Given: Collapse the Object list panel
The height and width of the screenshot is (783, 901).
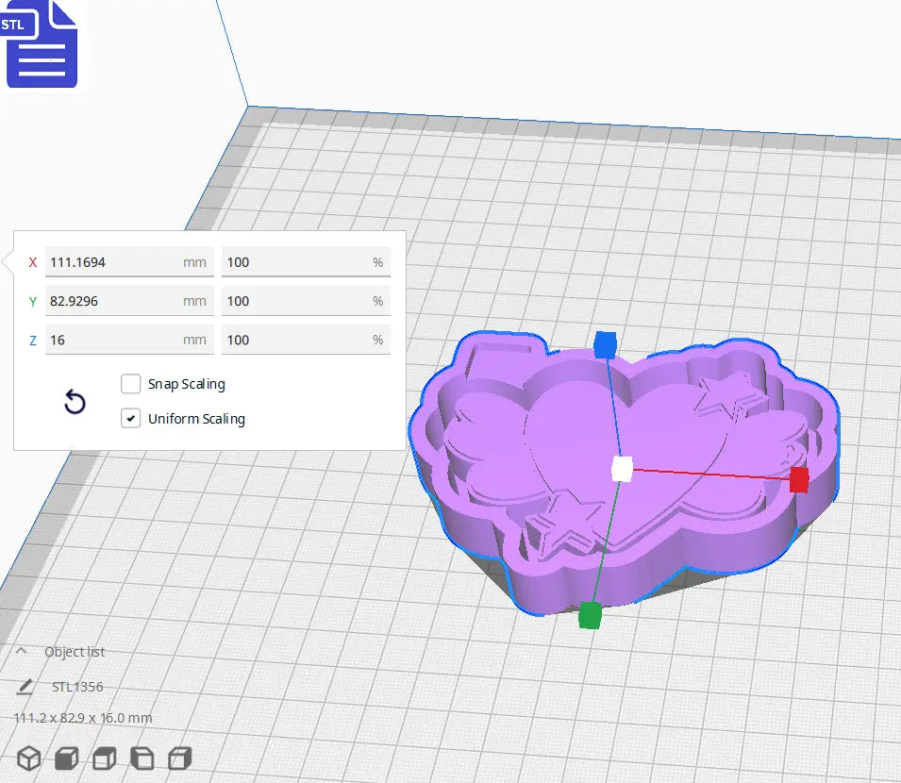Looking at the screenshot, I should [23, 649].
